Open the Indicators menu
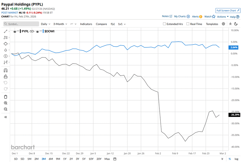The width and height of the screenshot is (243, 162). pos(86,24)
